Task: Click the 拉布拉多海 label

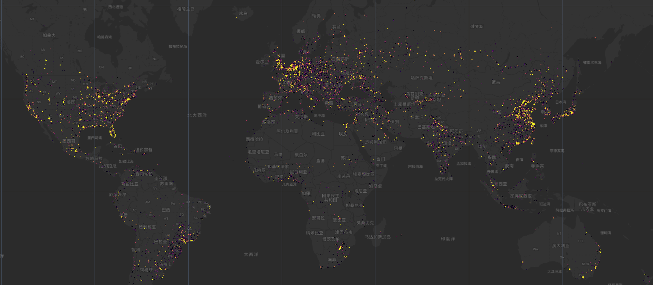Action: [178, 47]
